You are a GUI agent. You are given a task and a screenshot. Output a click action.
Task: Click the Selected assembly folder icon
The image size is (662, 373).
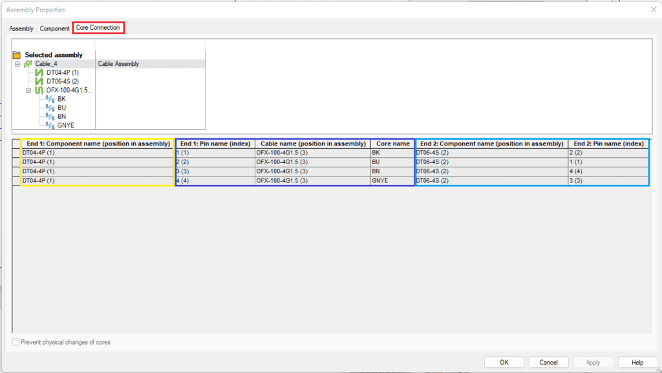pyautogui.click(x=17, y=55)
